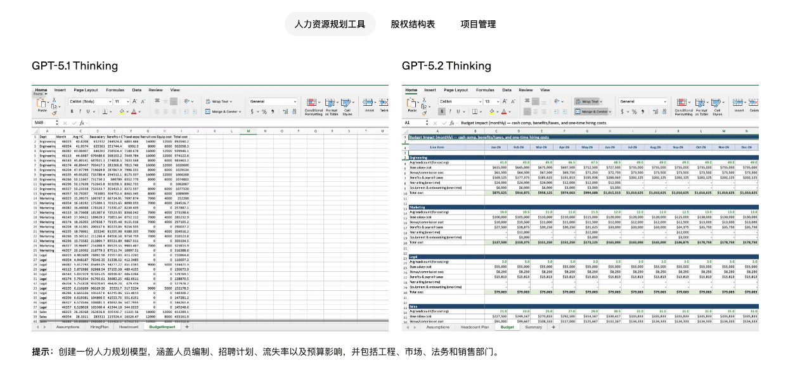Click percent style icon in GPT-5.2 spreadsheet
The width and height of the screenshot is (788, 370).
634,112
